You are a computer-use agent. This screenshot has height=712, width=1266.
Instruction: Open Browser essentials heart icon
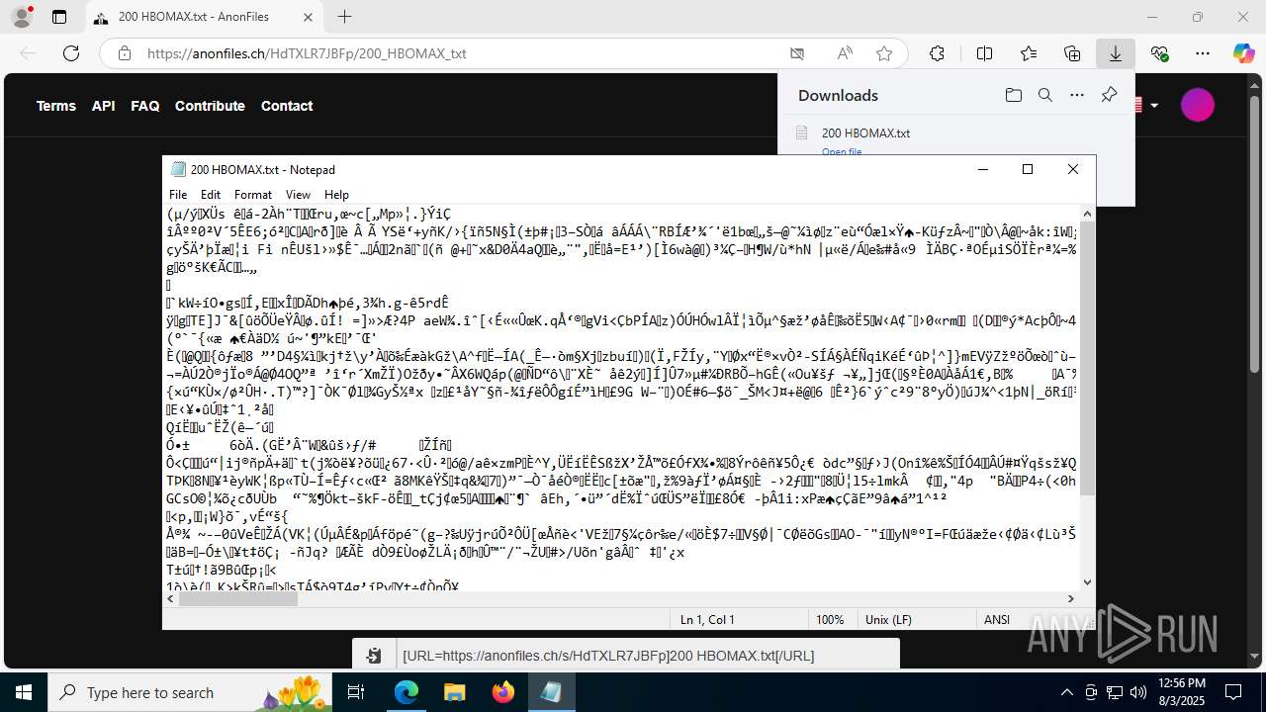pos(1159,53)
